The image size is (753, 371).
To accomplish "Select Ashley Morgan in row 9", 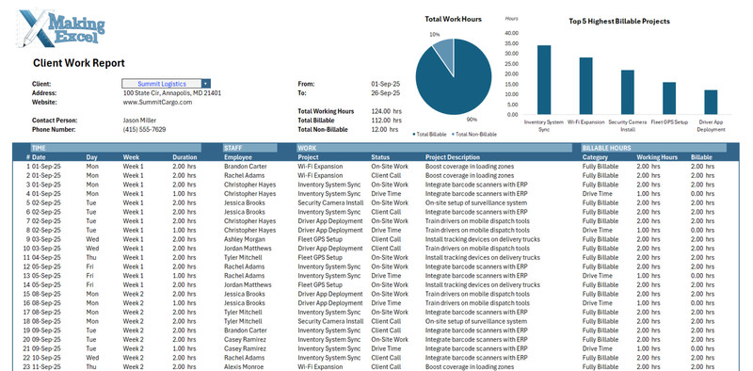I will (245, 239).
